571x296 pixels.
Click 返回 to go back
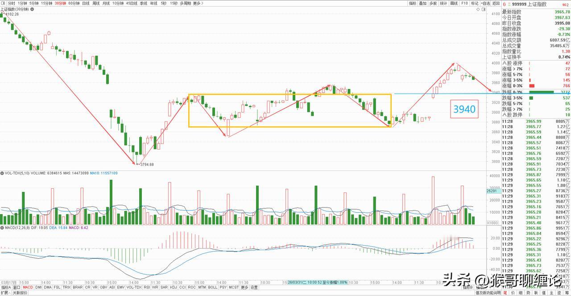click(496, 3)
